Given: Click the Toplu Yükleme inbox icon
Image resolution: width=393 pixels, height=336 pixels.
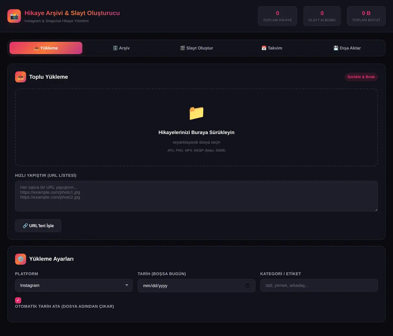Looking at the screenshot, I should click(x=21, y=77).
